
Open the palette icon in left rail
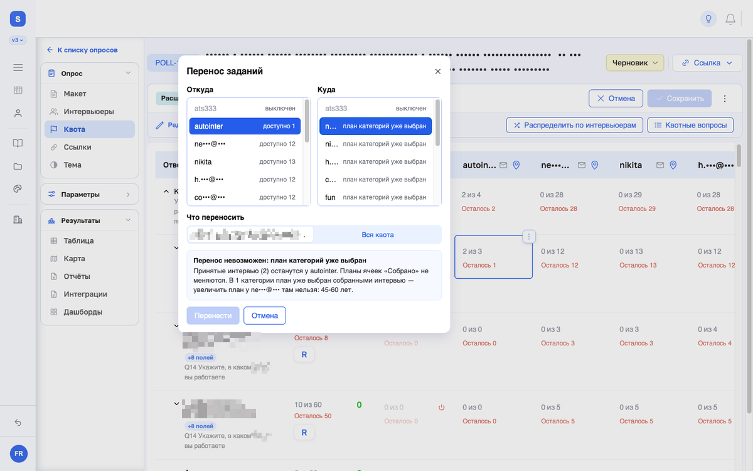[18, 188]
